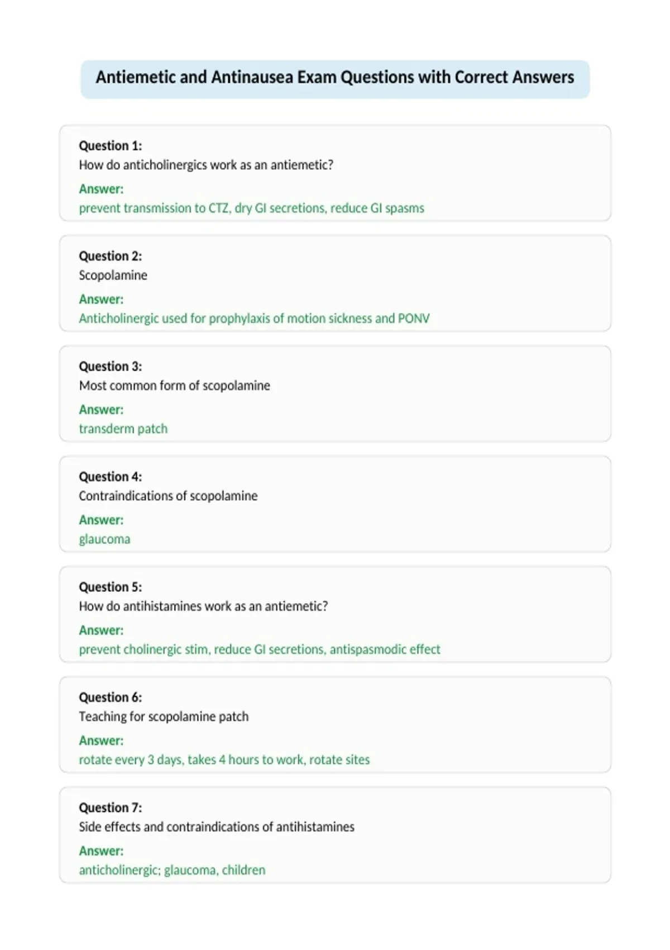Click the anticholinergic; glaucoma, children answer
This screenshot has height=950, width=670.
pos(172,870)
